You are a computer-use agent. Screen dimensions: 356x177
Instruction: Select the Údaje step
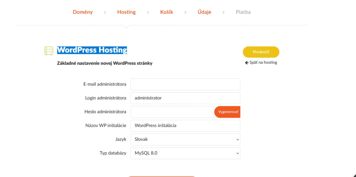[x=204, y=12]
